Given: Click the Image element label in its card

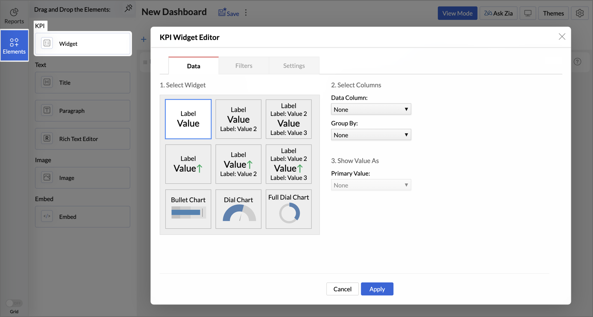Looking at the screenshot, I should click(x=67, y=178).
